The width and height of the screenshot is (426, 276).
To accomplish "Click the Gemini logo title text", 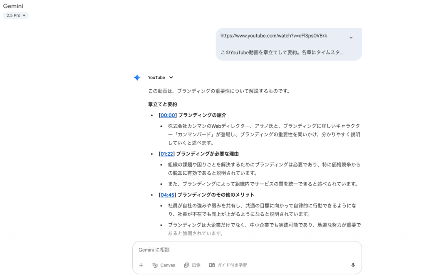I will 13,6.
